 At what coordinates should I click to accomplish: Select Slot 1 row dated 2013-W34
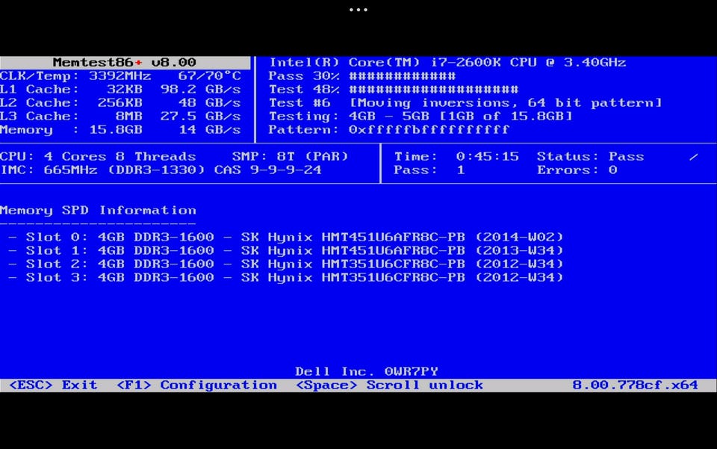286,250
